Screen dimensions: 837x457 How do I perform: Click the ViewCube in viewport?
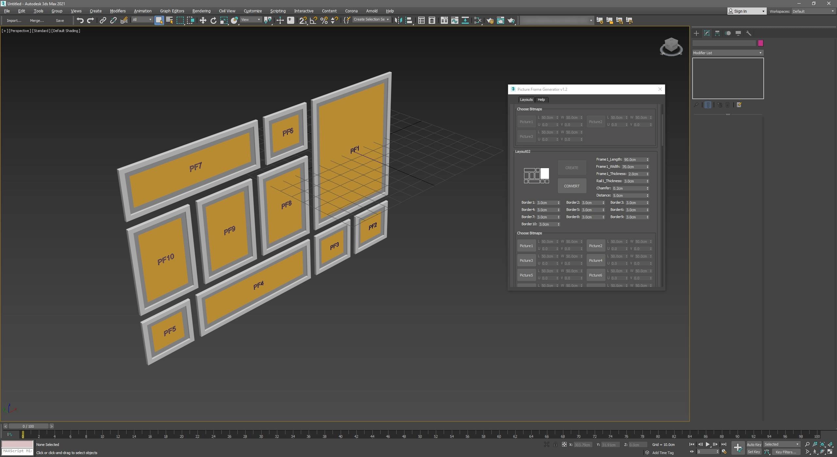[x=671, y=46]
